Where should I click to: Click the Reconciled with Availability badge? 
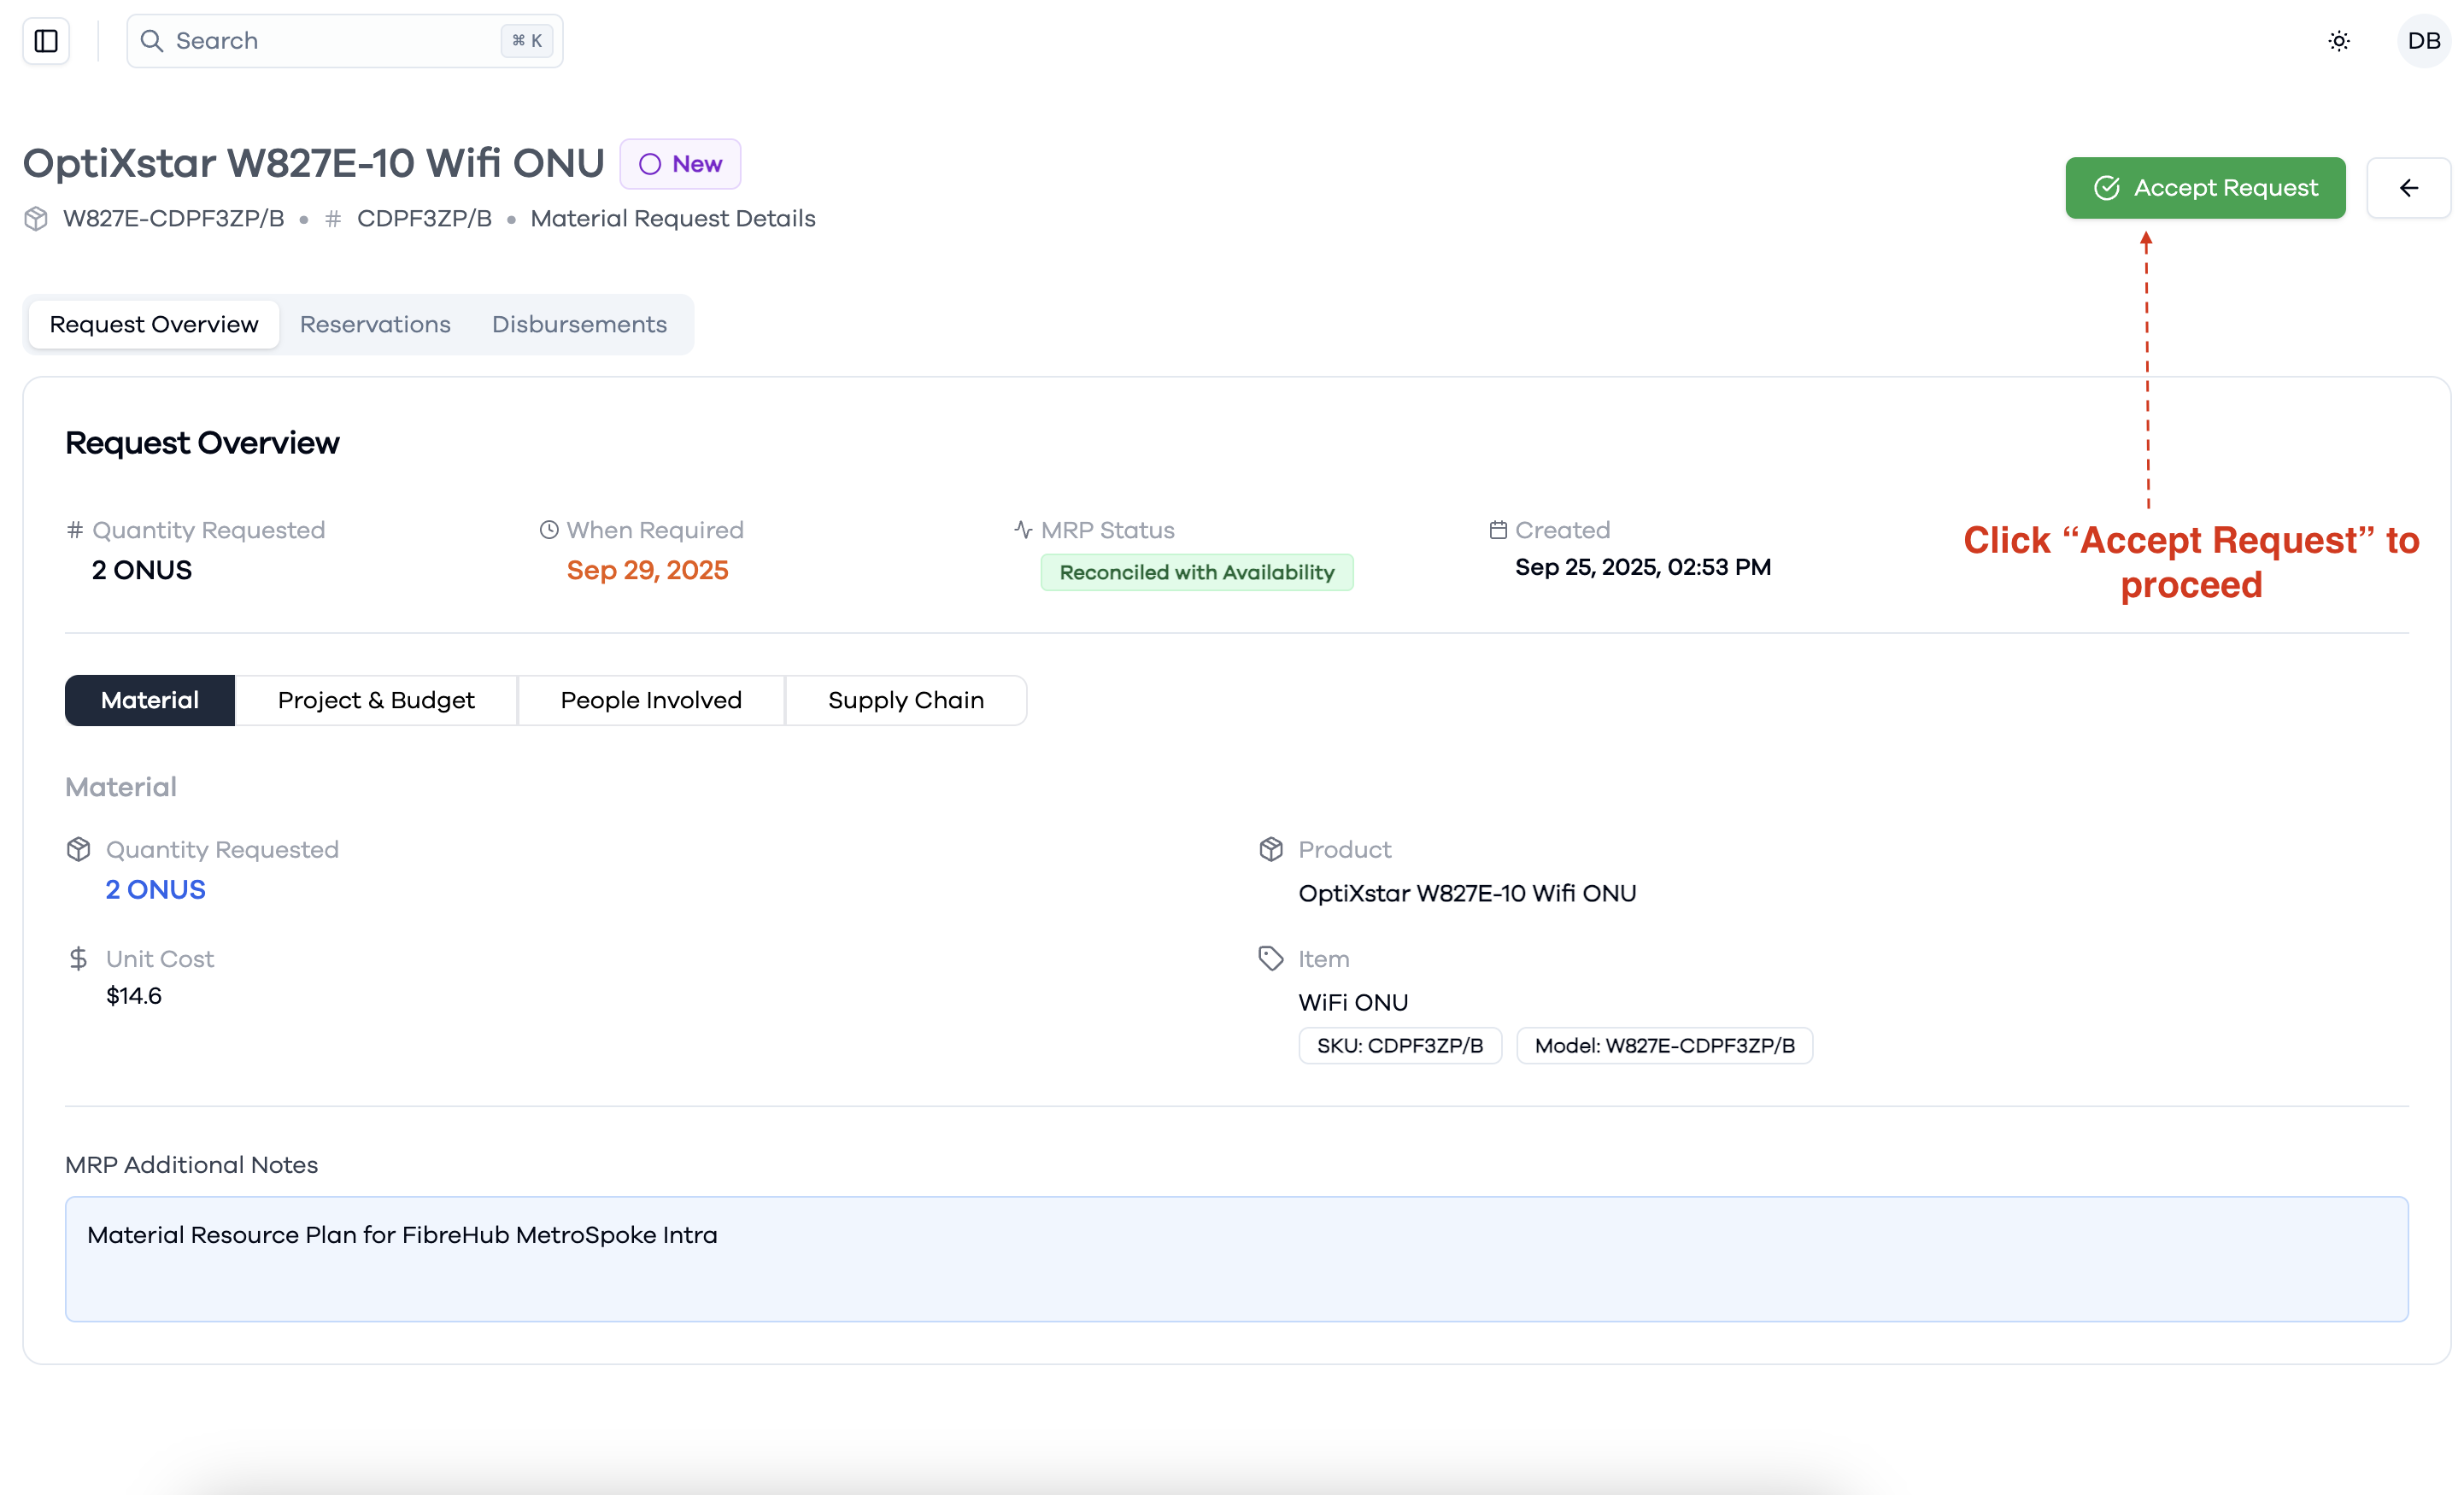[1197, 573]
